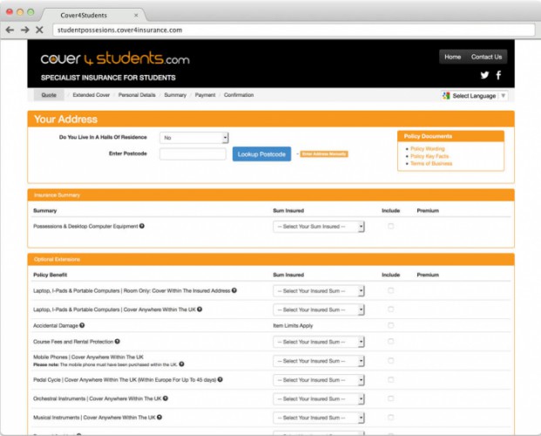
Task: Open Accidental Damage help icon
Action: click(x=82, y=325)
